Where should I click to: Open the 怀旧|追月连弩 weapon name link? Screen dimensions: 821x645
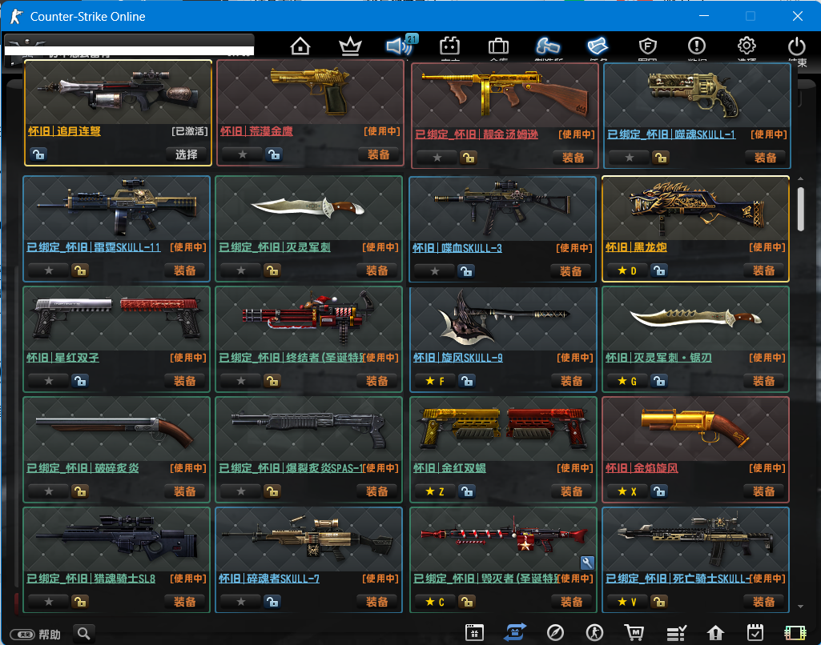pos(64,130)
